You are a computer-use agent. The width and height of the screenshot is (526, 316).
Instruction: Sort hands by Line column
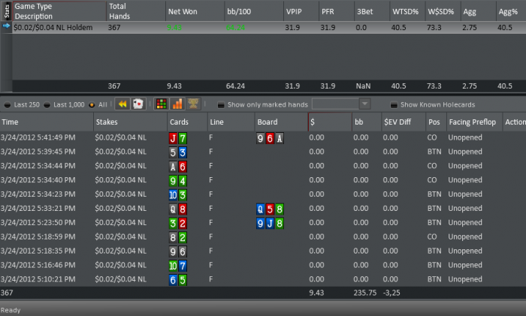(231, 122)
